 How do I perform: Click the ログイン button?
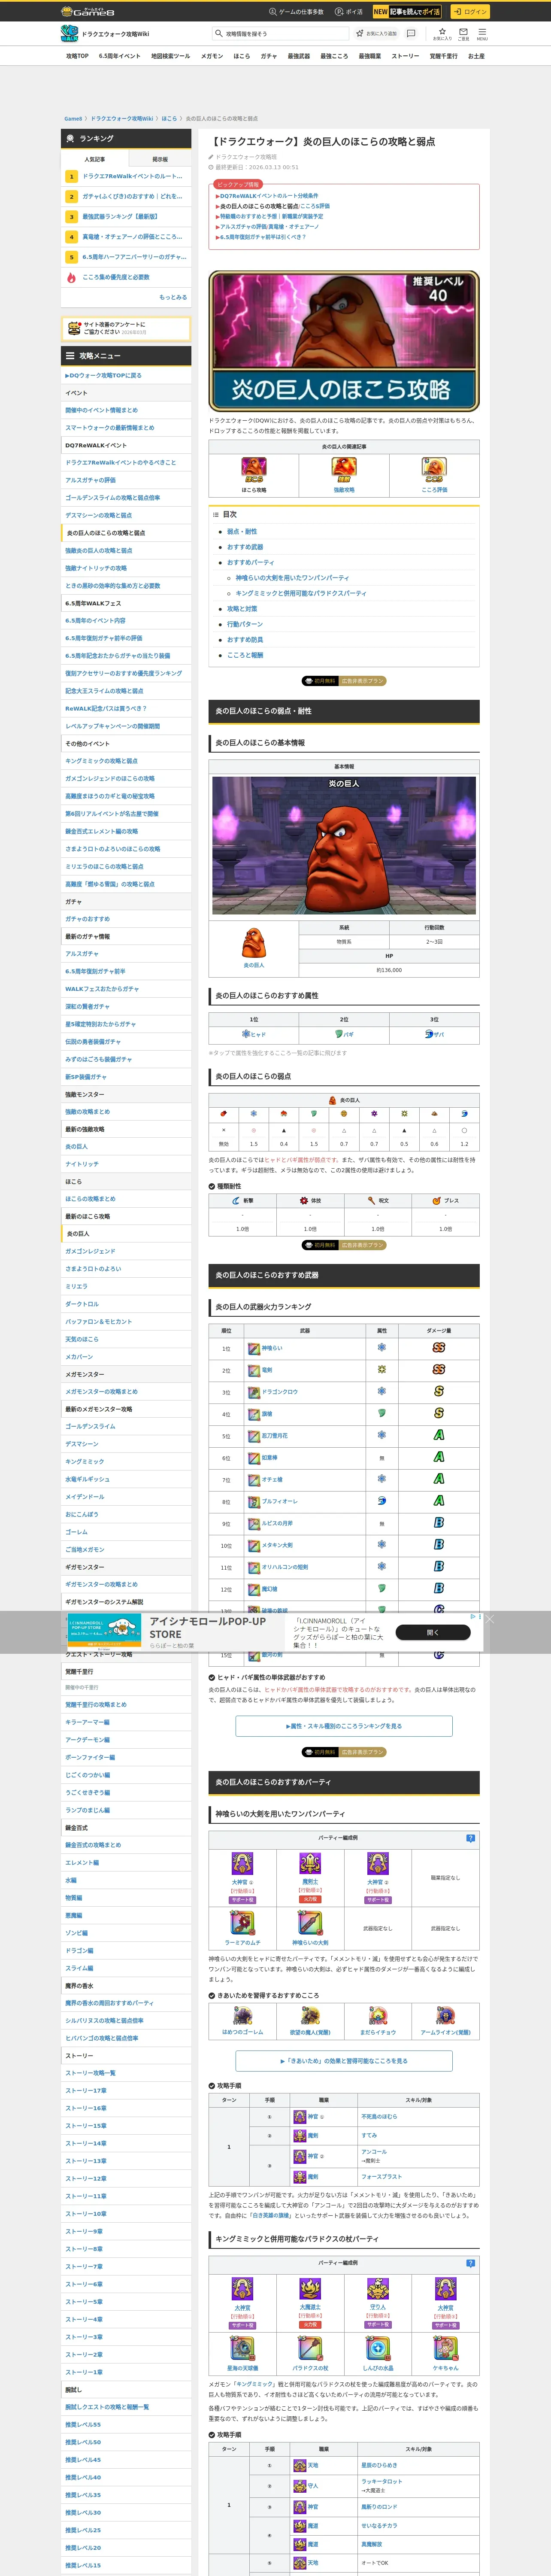(x=469, y=12)
